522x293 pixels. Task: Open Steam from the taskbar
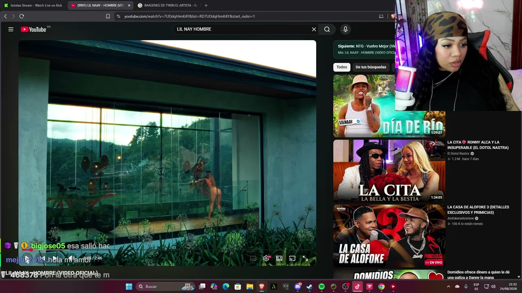click(x=310, y=286)
